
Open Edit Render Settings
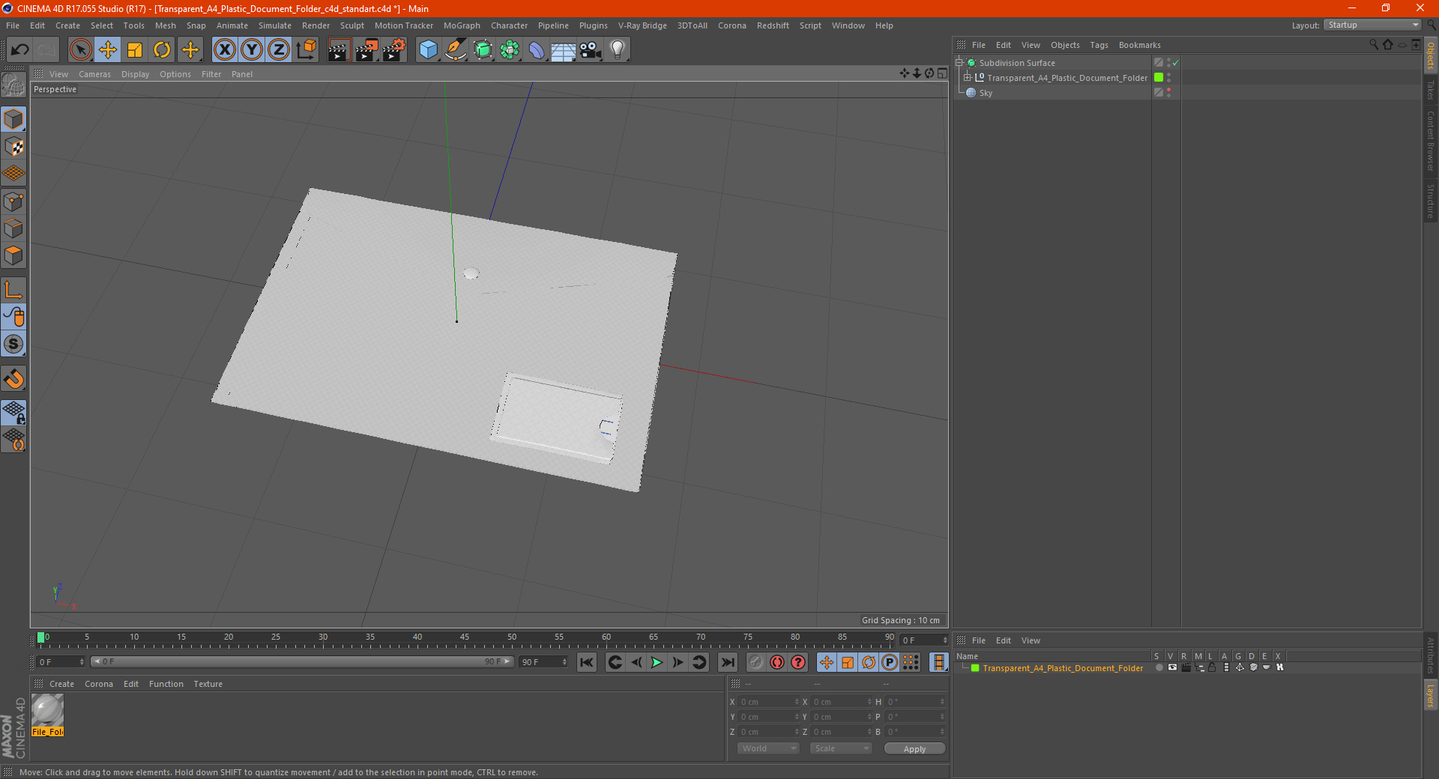click(394, 50)
